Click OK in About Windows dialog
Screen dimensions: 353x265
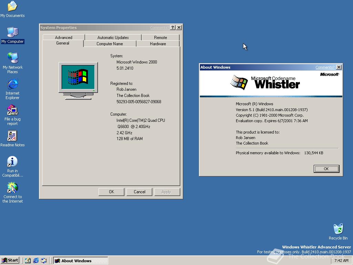(326, 169)
